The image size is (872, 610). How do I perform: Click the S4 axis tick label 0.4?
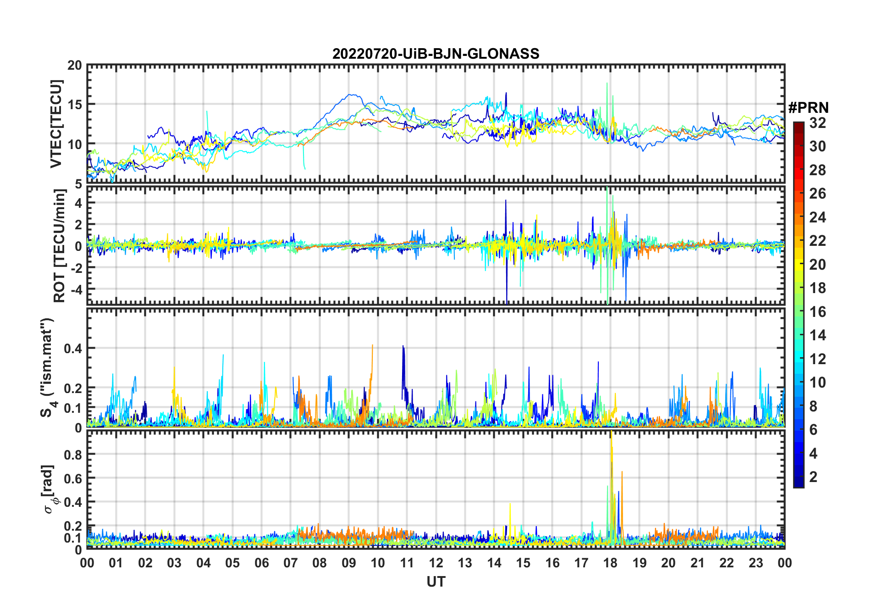[73, 349]
